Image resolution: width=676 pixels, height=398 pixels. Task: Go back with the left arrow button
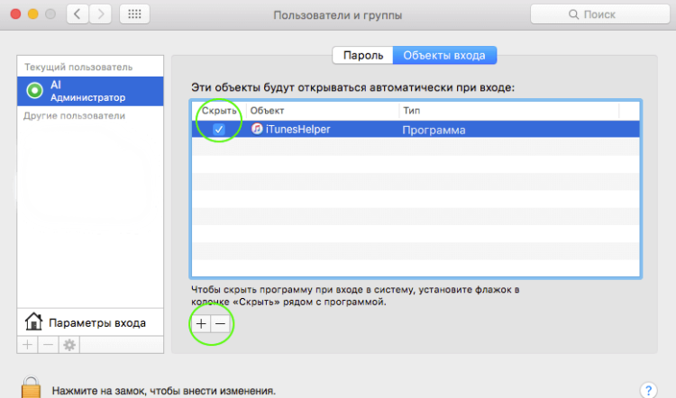78,14
